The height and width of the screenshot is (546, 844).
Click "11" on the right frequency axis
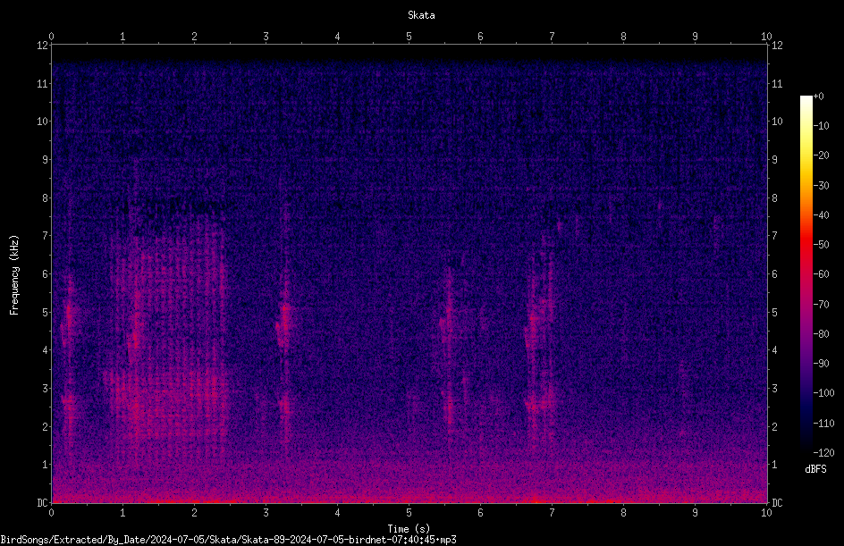(x=777, y=83)
